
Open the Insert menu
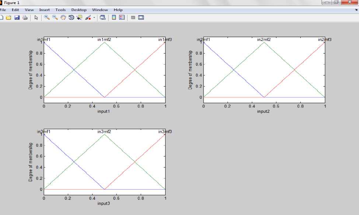pyautogui.click(x=45, y=10)
